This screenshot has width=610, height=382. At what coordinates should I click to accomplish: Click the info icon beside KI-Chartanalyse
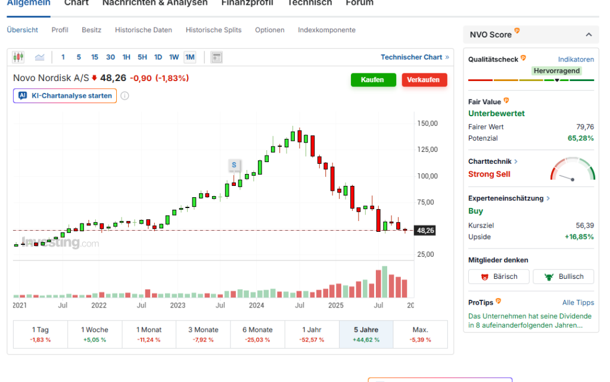click(125, 96)
